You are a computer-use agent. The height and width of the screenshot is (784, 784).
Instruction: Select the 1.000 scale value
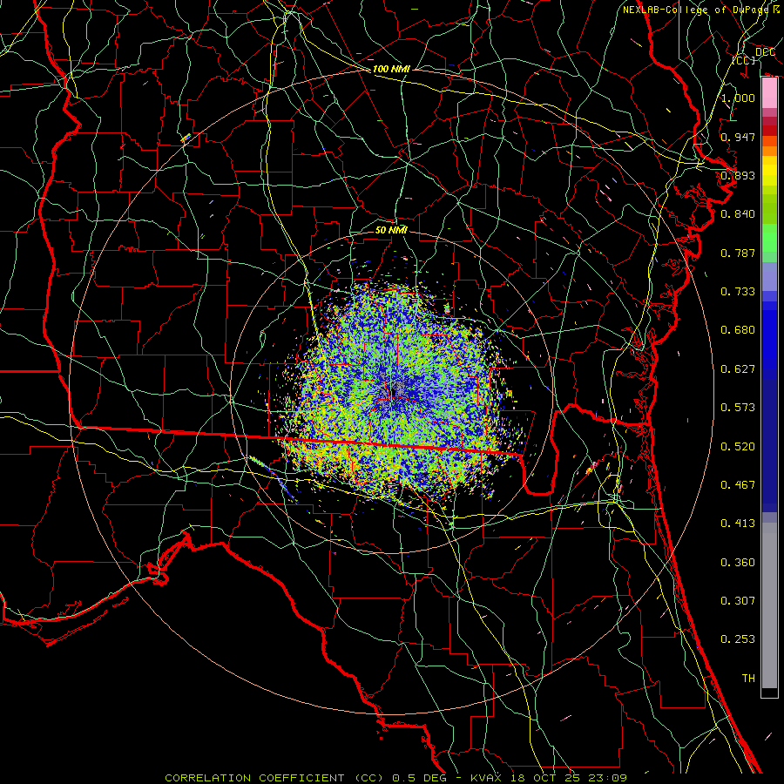738,98
